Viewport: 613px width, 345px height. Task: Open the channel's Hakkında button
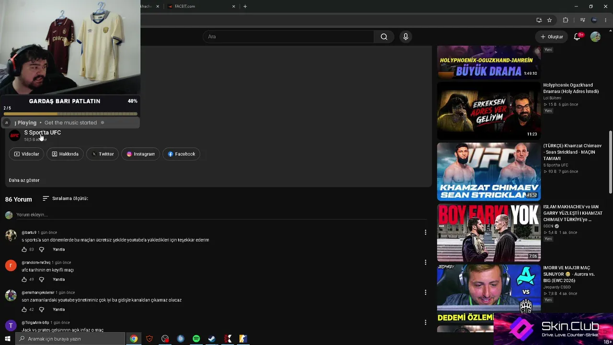65,154
